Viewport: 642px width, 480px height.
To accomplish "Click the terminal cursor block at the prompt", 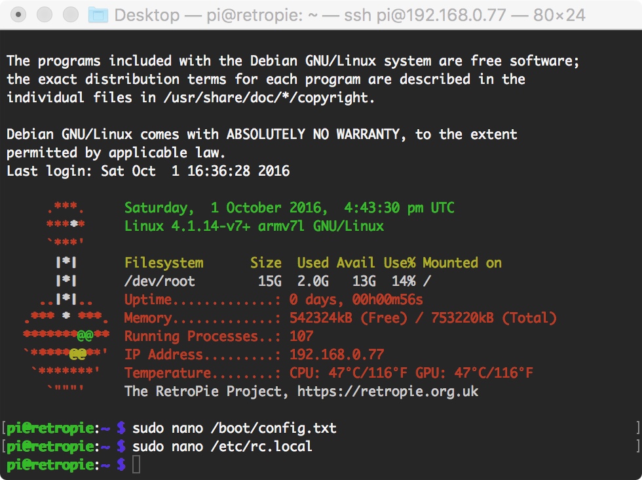I will 136,464.
